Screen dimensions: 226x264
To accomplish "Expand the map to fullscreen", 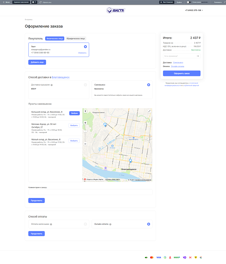I will [x=149, y=111].
